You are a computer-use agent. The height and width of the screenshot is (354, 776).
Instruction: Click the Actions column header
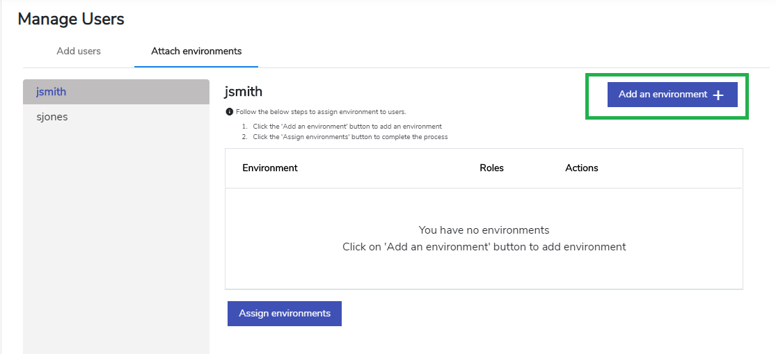[x=582, y=168]
